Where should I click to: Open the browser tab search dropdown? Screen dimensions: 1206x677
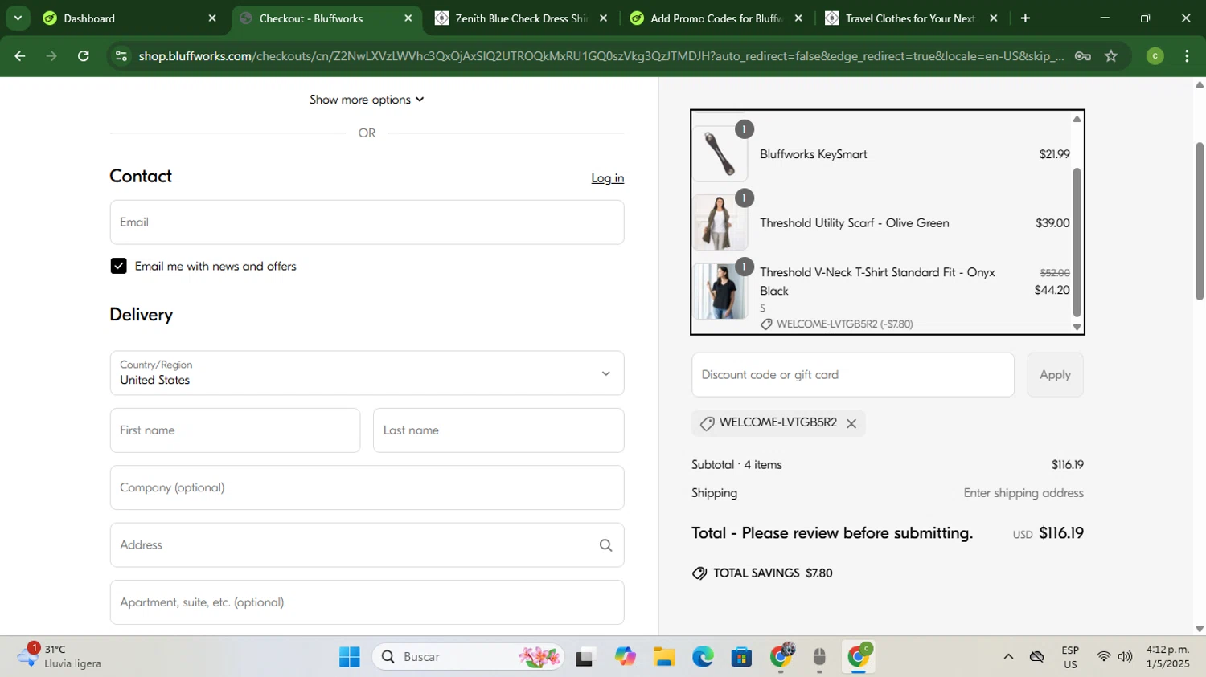[18, 18]
